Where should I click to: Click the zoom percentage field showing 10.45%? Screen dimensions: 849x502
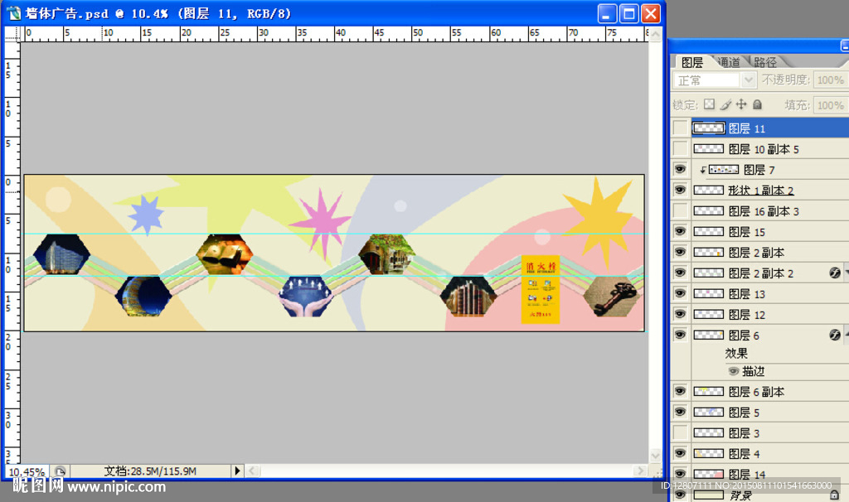[27, 471]
